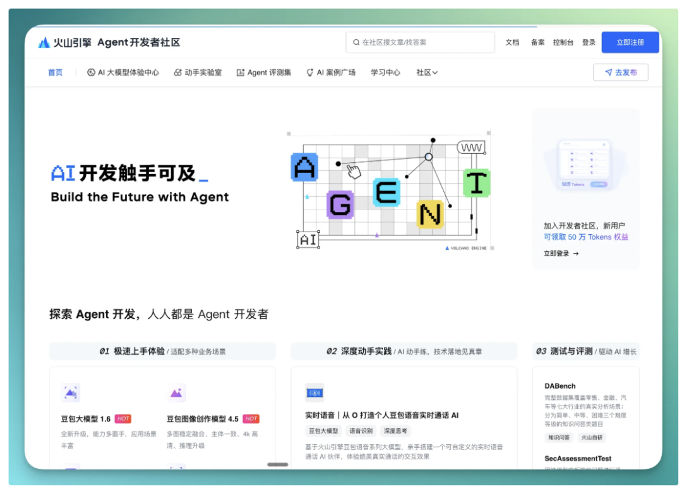Image resolution: width=682 pixels, height=489 pixels.
Task: Open AI 大模型体验中心 menu item
Action: (123, 73)
